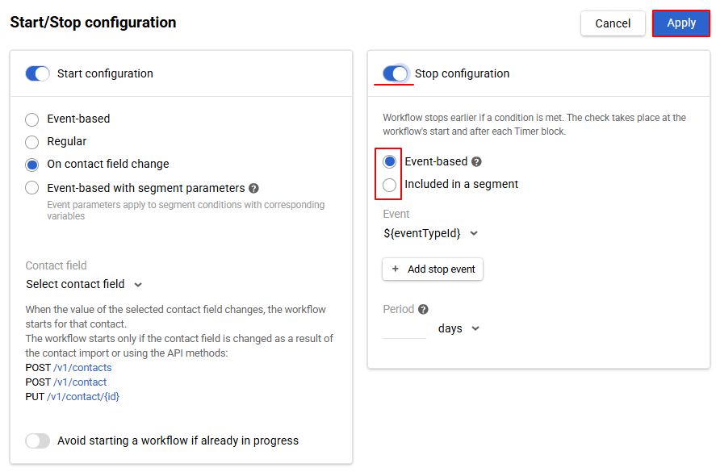Select the Regular start option

[31, 141]
